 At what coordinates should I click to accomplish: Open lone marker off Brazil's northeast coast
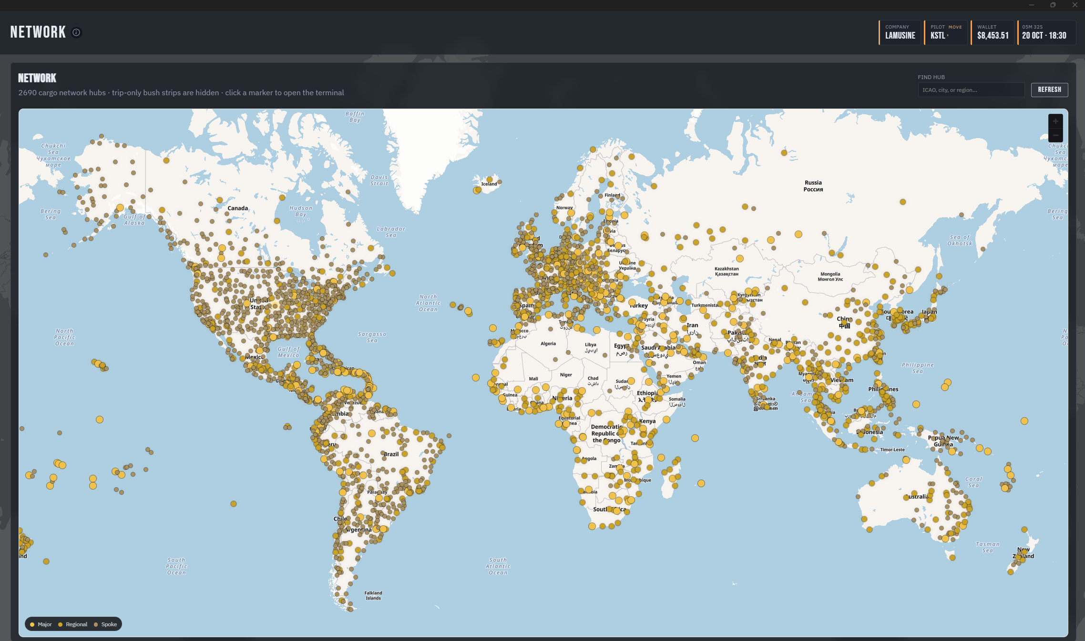coord(449,436)
